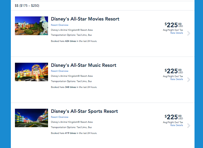View Rate Details for All-Star Music Resort
Screen dimensions: 203x148
coord(176,79)
